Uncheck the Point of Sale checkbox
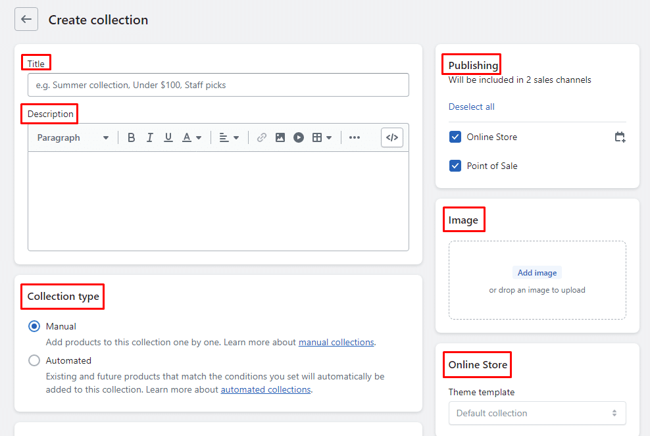This screenshot has width=650, height=436. coord(455,166)
